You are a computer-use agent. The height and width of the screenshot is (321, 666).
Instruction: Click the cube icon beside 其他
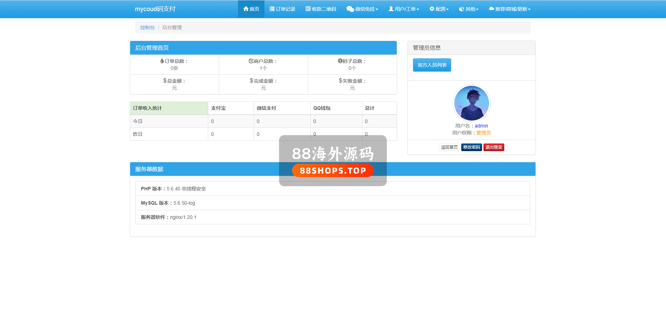[461, 9]
